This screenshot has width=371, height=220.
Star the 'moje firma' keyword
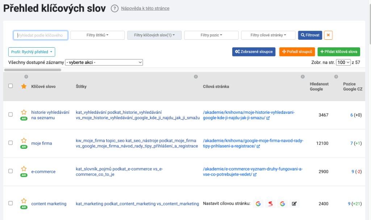[x=24, y=140]
